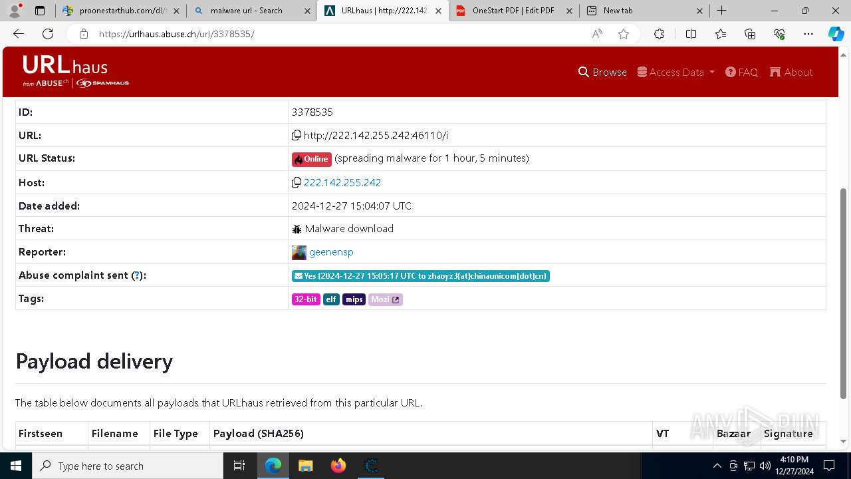Open the Read aloud icon in the address bar
The height and width of the screenshot is (479, 851).
tap(597, 34)
